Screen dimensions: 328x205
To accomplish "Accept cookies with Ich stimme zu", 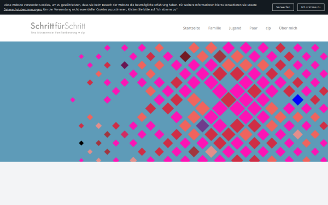I will click(311, 7).
